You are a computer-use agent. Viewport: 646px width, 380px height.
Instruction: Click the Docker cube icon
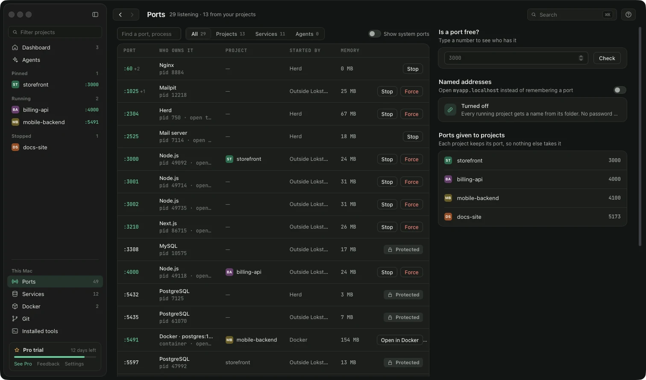pyautogui.click(x=15, y=306)
